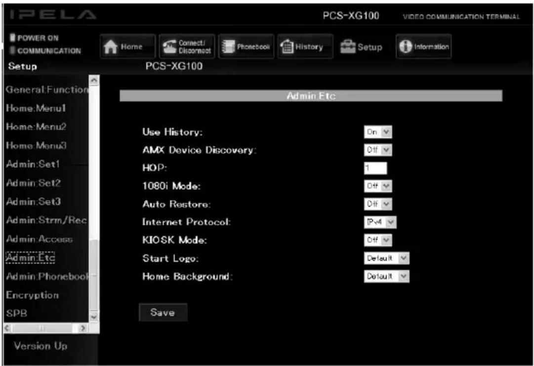
Task: Select General:Function in the sidebar
Action: coord(47,90)
